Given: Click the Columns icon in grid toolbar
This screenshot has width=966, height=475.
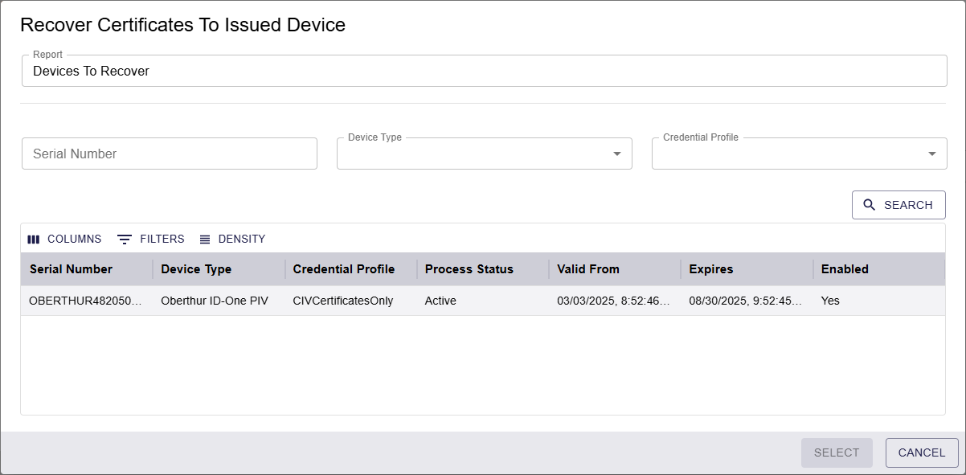Looking at the screenshot, I should pyautogui.click(x=33, y=240).
